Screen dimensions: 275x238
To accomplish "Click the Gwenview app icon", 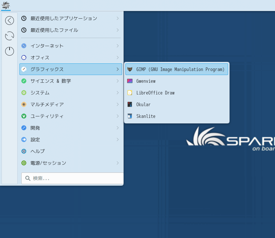I will coord(130,81).
